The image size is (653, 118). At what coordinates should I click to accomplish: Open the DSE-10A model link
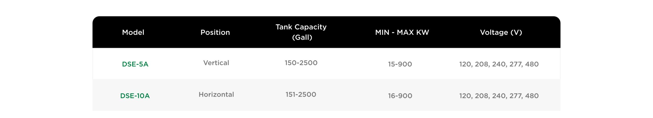(x=135, y=96)
